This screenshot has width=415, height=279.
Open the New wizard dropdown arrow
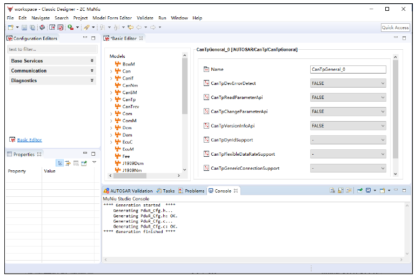(17, 27)
